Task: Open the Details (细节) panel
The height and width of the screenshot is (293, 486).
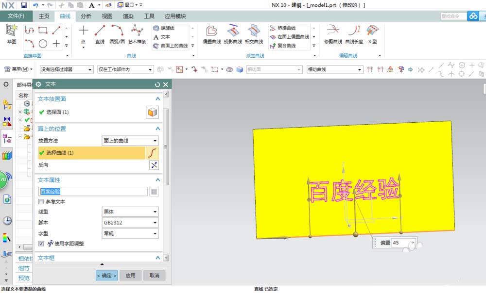Action: [24, 268]
